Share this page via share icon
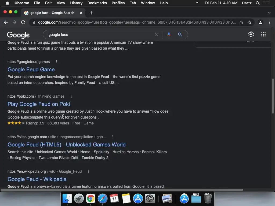Viewport: 275px width, 206px height. point(241,22)
